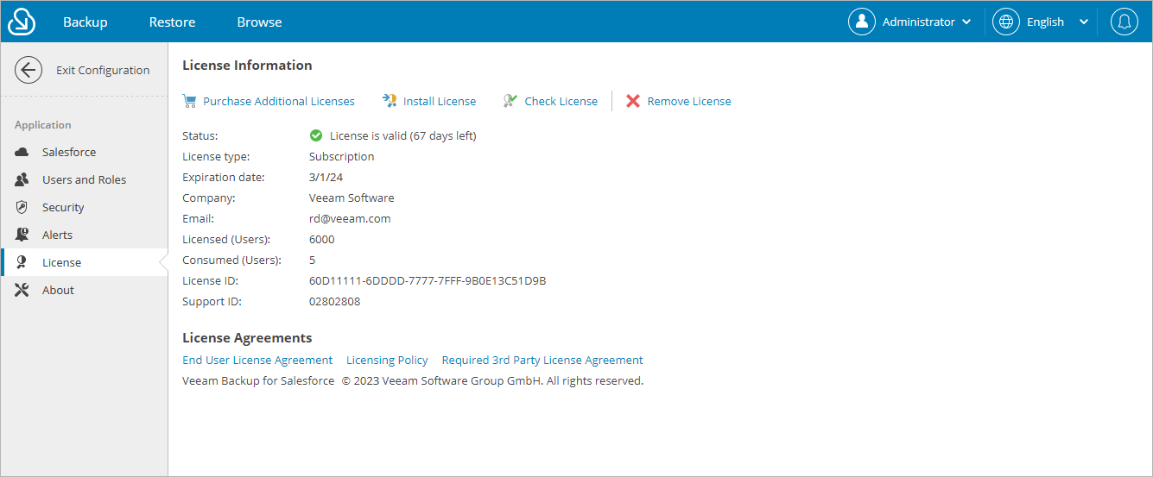This screenshot has width=1153, height=477.
Task: Click the red X Remove License icon
Action: (x=633, y=101)
